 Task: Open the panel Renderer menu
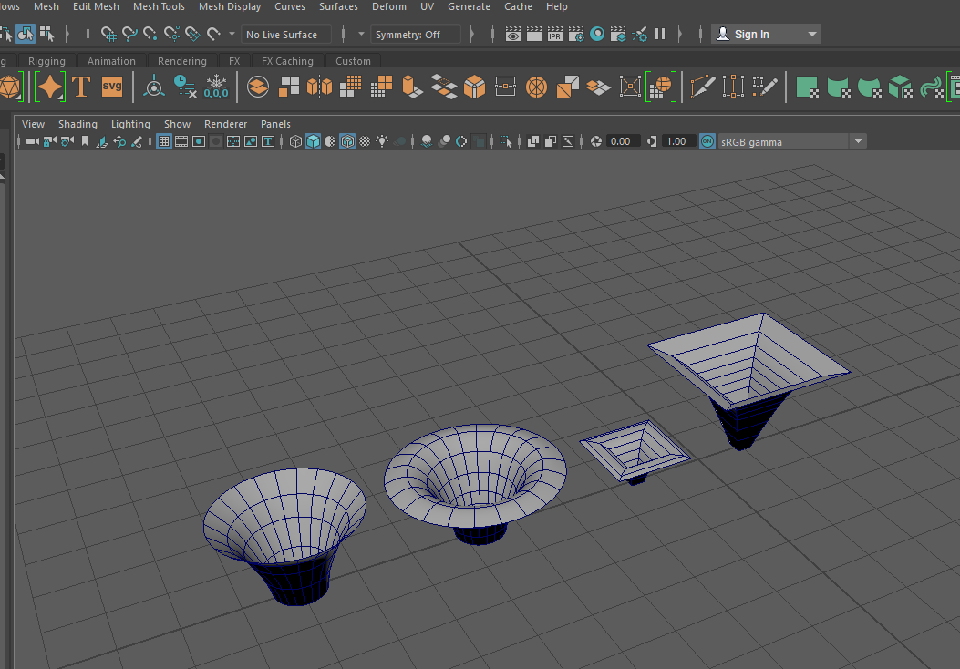coord(225,124)
